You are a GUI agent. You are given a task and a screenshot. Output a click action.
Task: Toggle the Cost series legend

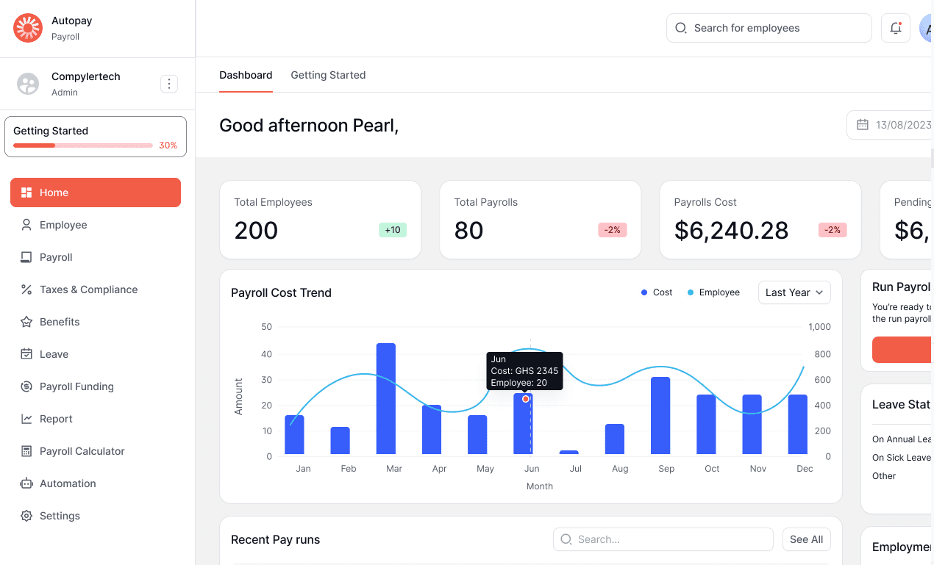[657, 292]
